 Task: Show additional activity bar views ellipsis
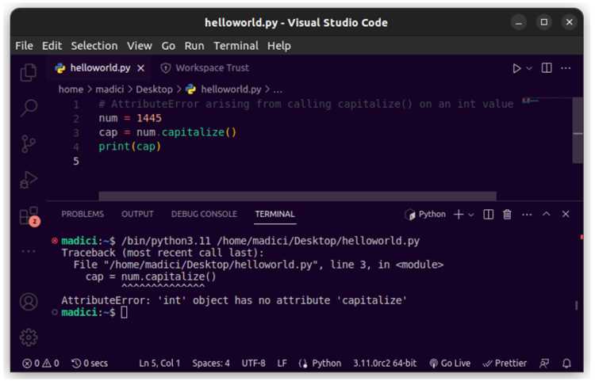[x=29, y=251]
